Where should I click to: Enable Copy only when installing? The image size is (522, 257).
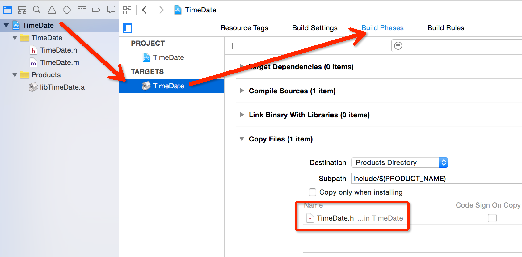(313, 192)
